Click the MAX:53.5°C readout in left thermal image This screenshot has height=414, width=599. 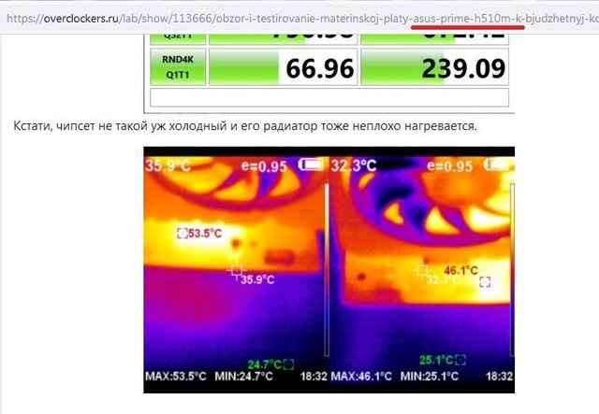click(176, 377)
